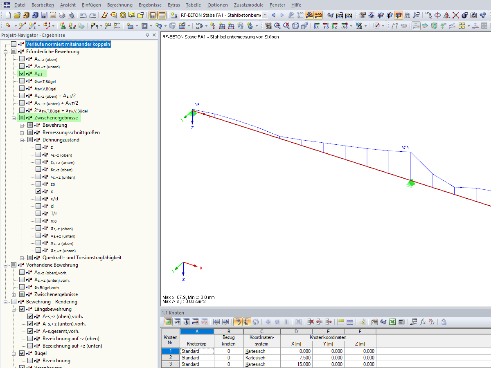Collapse the Zwischenergebnisse tree node
Screen dimensions: 491x368
[x=14, y=118]
